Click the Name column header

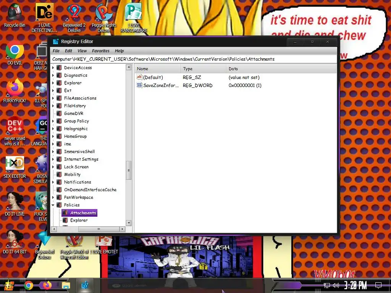158,69
